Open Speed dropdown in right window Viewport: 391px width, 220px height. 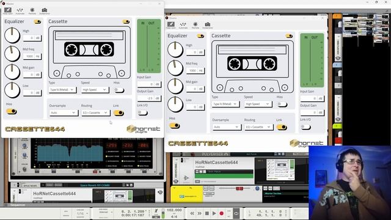tap(258, 104)
